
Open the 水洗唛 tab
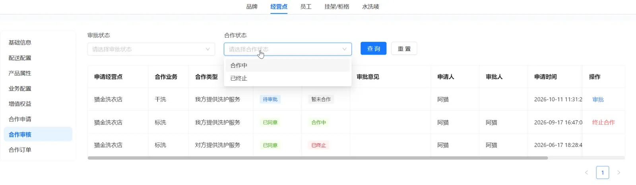click(370, 7)
